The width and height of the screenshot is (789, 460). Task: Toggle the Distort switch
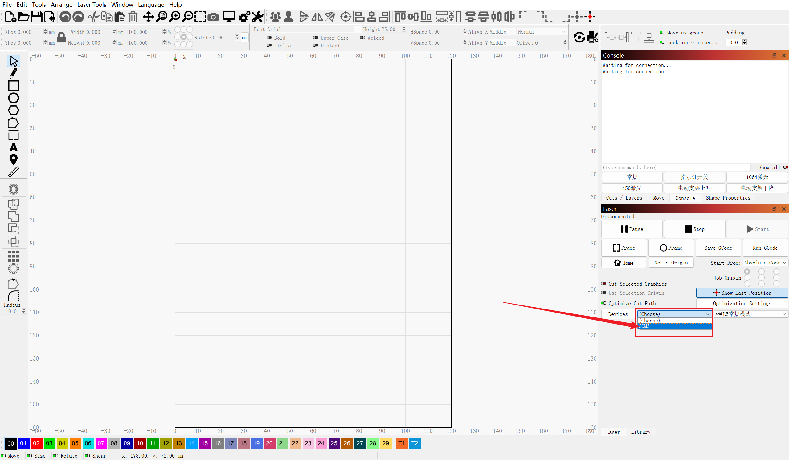315,45
